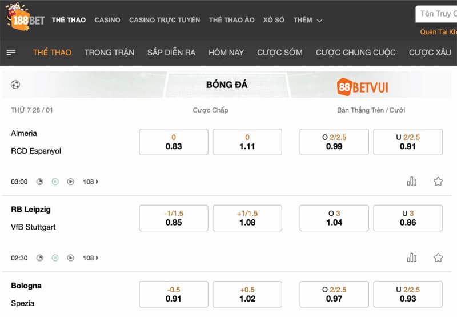Click the soccer ball sport icon
Image resolution: width=457 pixels, height=317 pixels.
tap(15, 85)
